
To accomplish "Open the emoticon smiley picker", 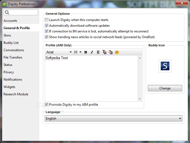I will click(117, 52).
